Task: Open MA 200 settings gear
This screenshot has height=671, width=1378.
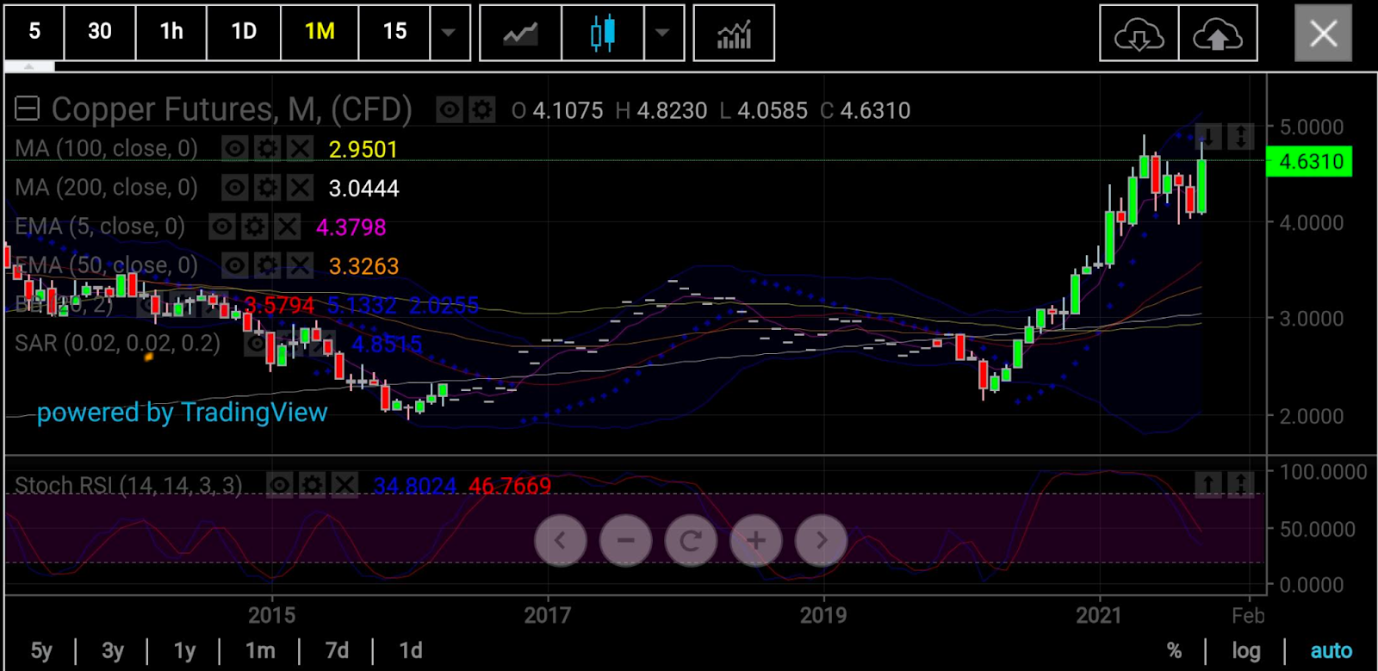Action: [268, 188]
